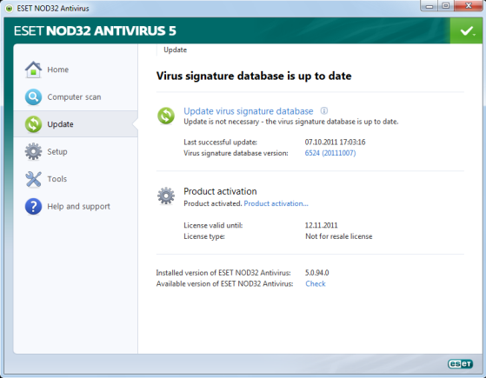486x378 pixels.
Task: Click the Help and support question icon
Action: [x=33, y=206]
